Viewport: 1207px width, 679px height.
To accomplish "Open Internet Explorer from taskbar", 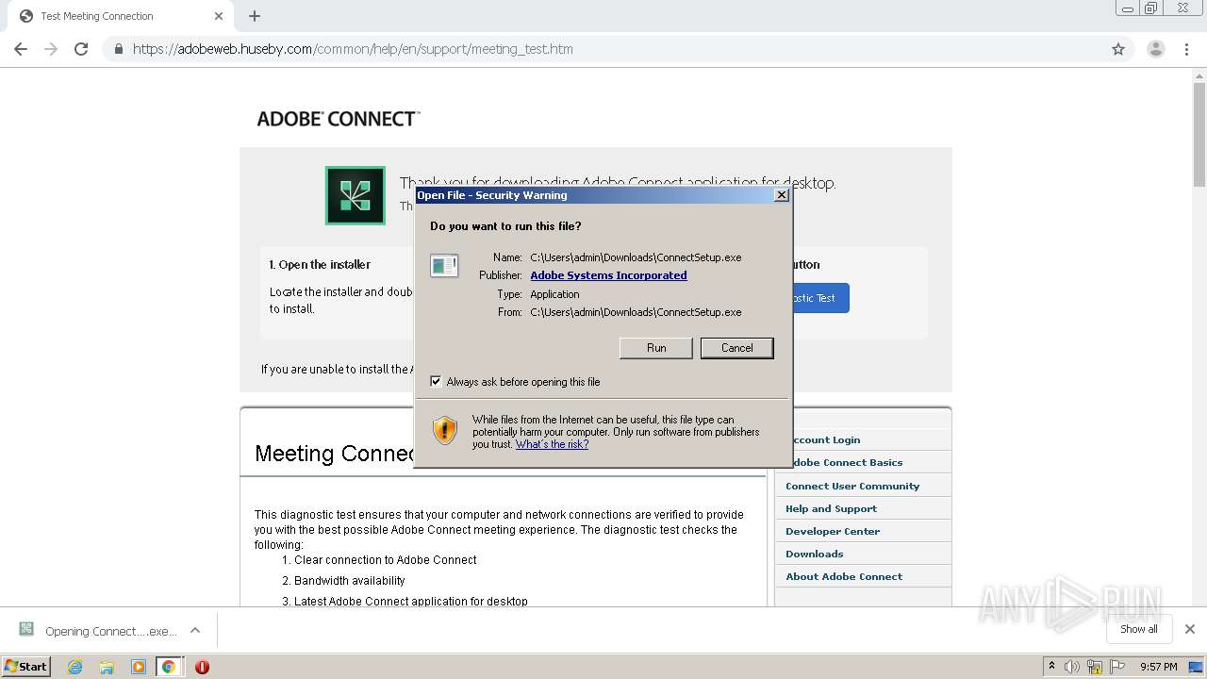I will 75,667.
